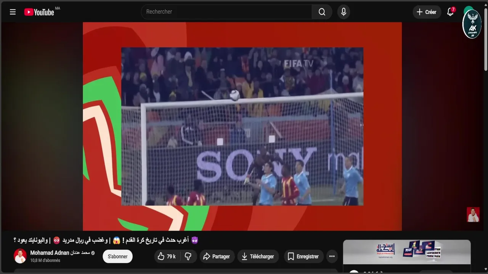This screenshot has width=488, height=274.
Task: Go to the YouTube home logo
Action: coord(39,12)
